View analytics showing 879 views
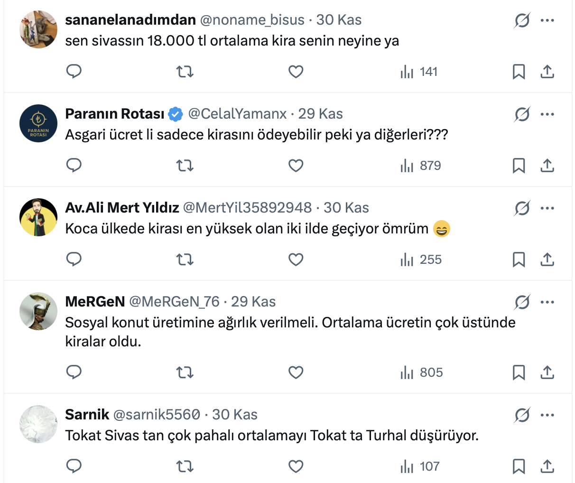 (421, 166)
